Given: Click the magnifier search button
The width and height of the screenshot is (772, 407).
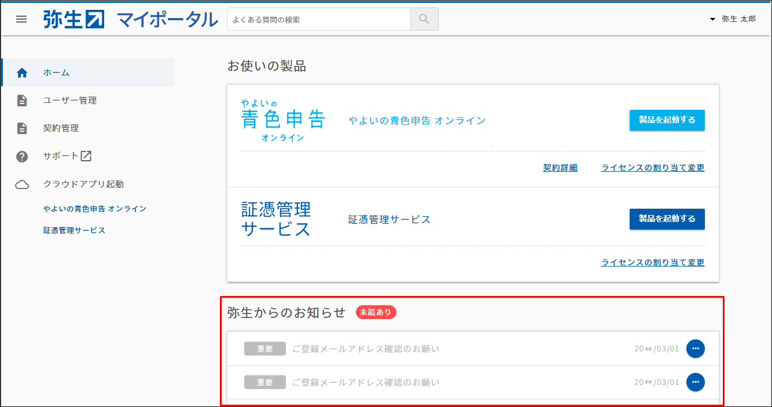Looking at the screenshot, I should (424, 19).
